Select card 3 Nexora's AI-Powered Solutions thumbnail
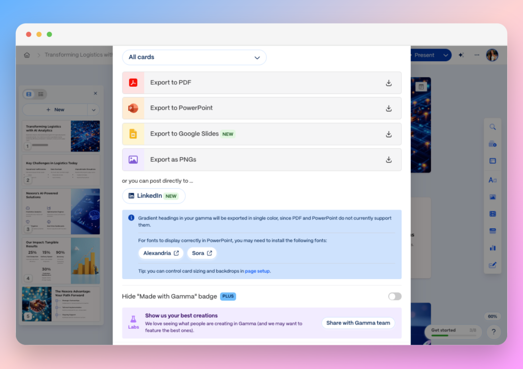The width and height of the screenshot is (523, 369). 61,211
